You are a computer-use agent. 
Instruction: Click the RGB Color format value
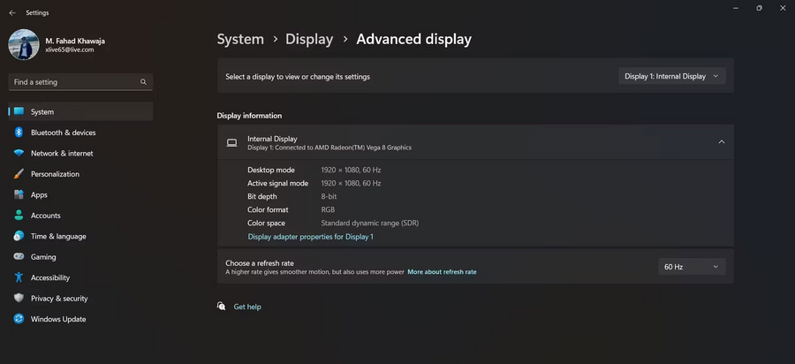(328, 209)
